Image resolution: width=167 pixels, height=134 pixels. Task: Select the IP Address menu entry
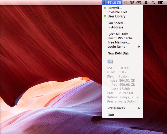pos(115,27)
